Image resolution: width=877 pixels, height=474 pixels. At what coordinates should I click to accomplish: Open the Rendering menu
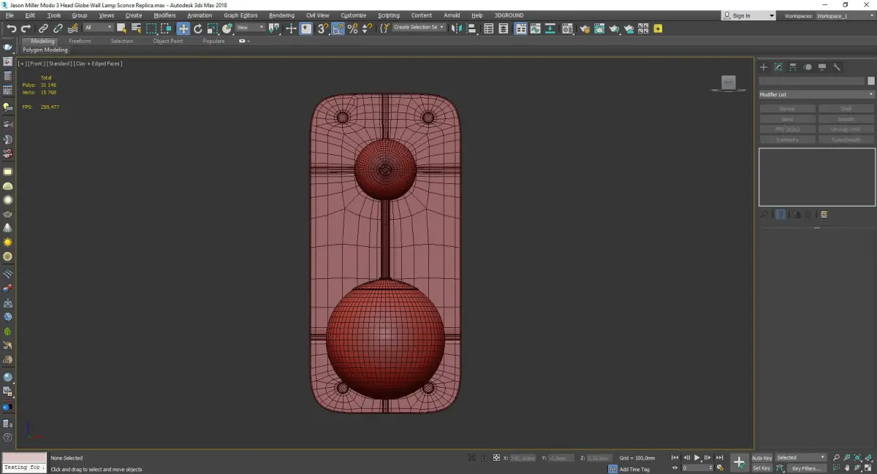[281, 15]
